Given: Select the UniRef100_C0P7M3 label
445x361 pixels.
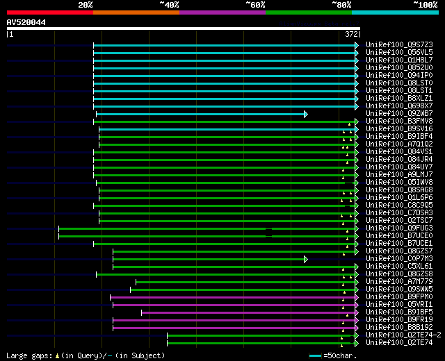Looking at the screenshot, I should pos(399,259).
